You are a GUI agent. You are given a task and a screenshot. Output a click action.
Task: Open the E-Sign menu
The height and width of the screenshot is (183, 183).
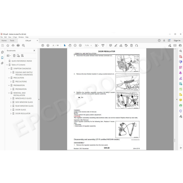pos(15,37)
